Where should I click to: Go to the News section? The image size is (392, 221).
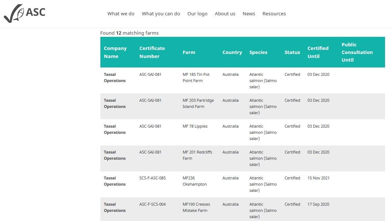(249, 13)
